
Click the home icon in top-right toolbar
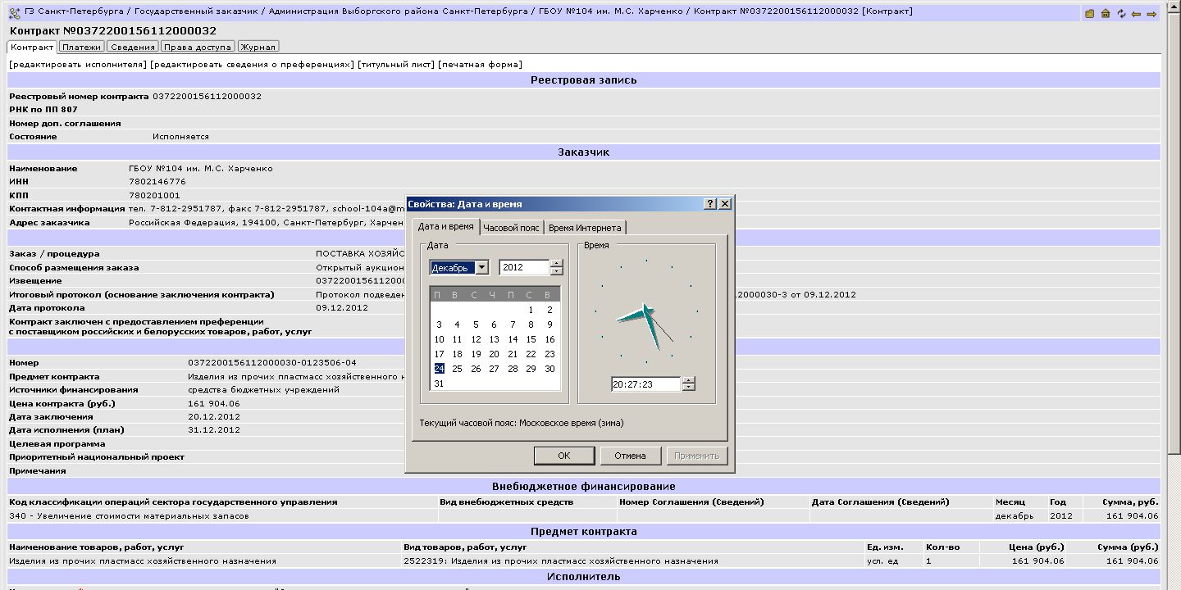[1105, 13]
